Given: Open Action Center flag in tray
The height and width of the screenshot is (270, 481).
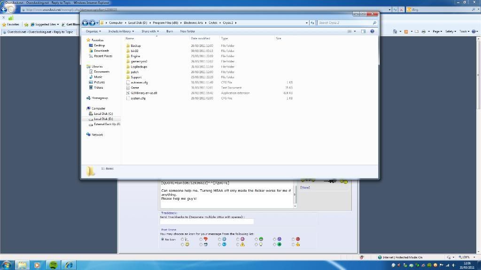Looking at the screenshot, I should pos(442,265).
